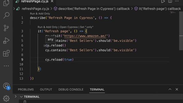Click line number 9 in the gutter

[x=22, y=60]
